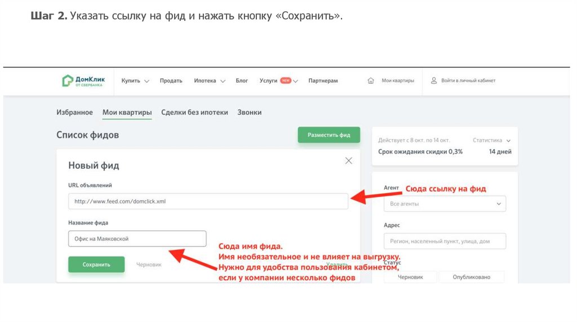Click the URL объявлений input field
The height and width of the screenshot is (323, 577).
pyautogui.click(x=208, y=201)
